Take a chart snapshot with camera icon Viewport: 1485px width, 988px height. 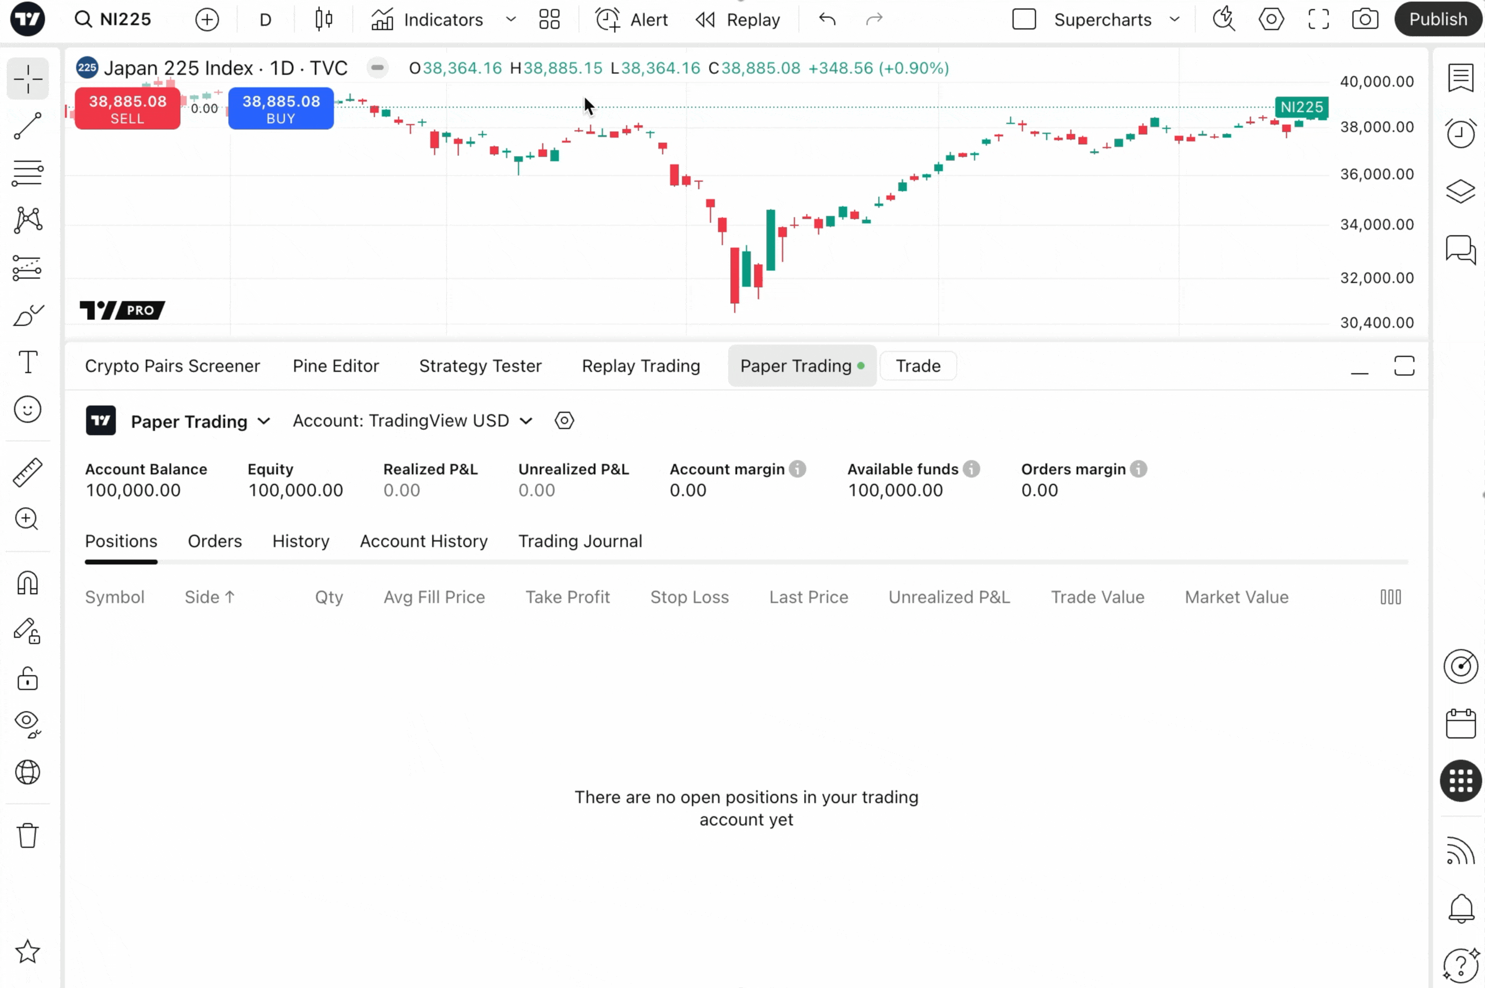click(x=1364, y=19)
